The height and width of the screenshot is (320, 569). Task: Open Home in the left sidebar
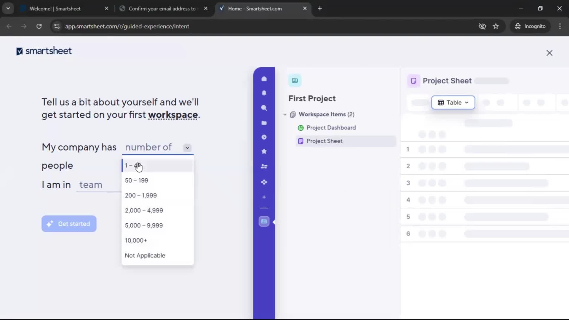264,79
